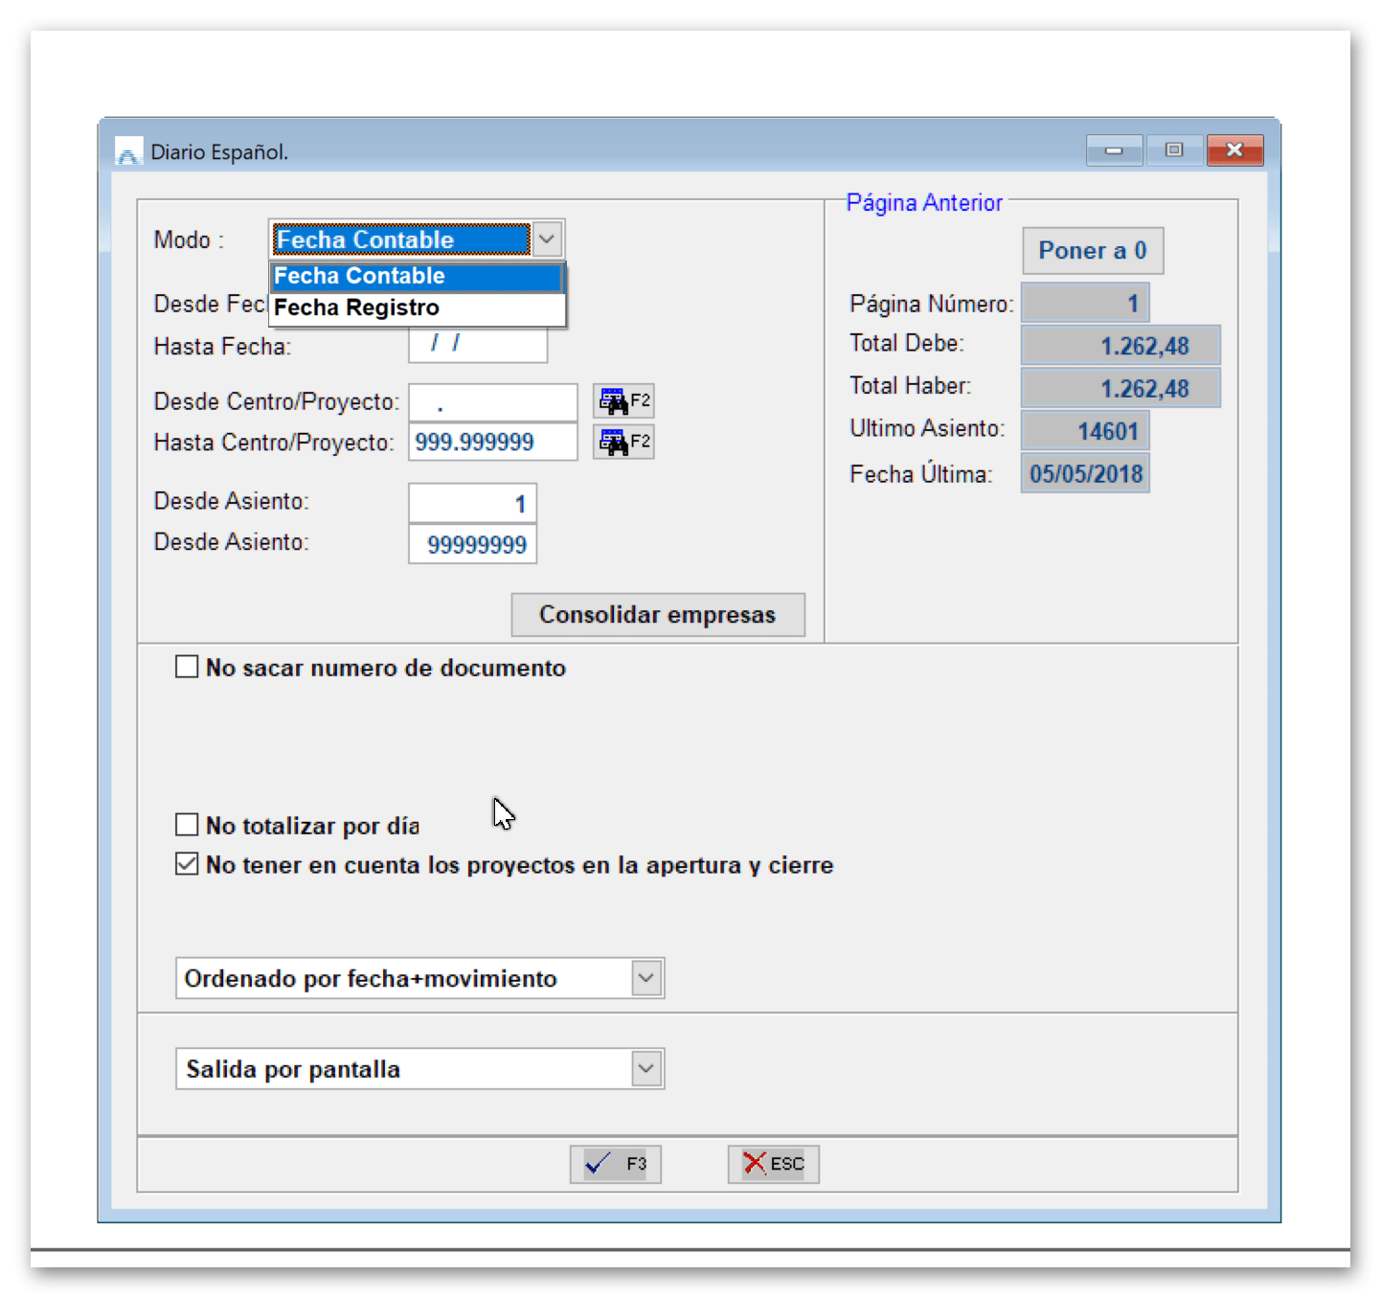Open the Ordenado por fecha+movimiento dropdown
Image resolution: width=1381 pixels, height=1298 pixels.
[x=646, y=978]
